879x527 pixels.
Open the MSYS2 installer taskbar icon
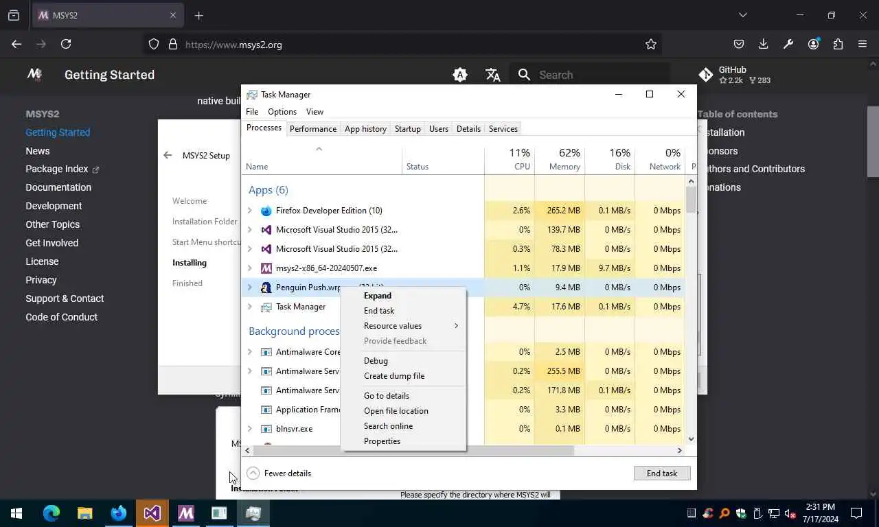pos(186,513)
